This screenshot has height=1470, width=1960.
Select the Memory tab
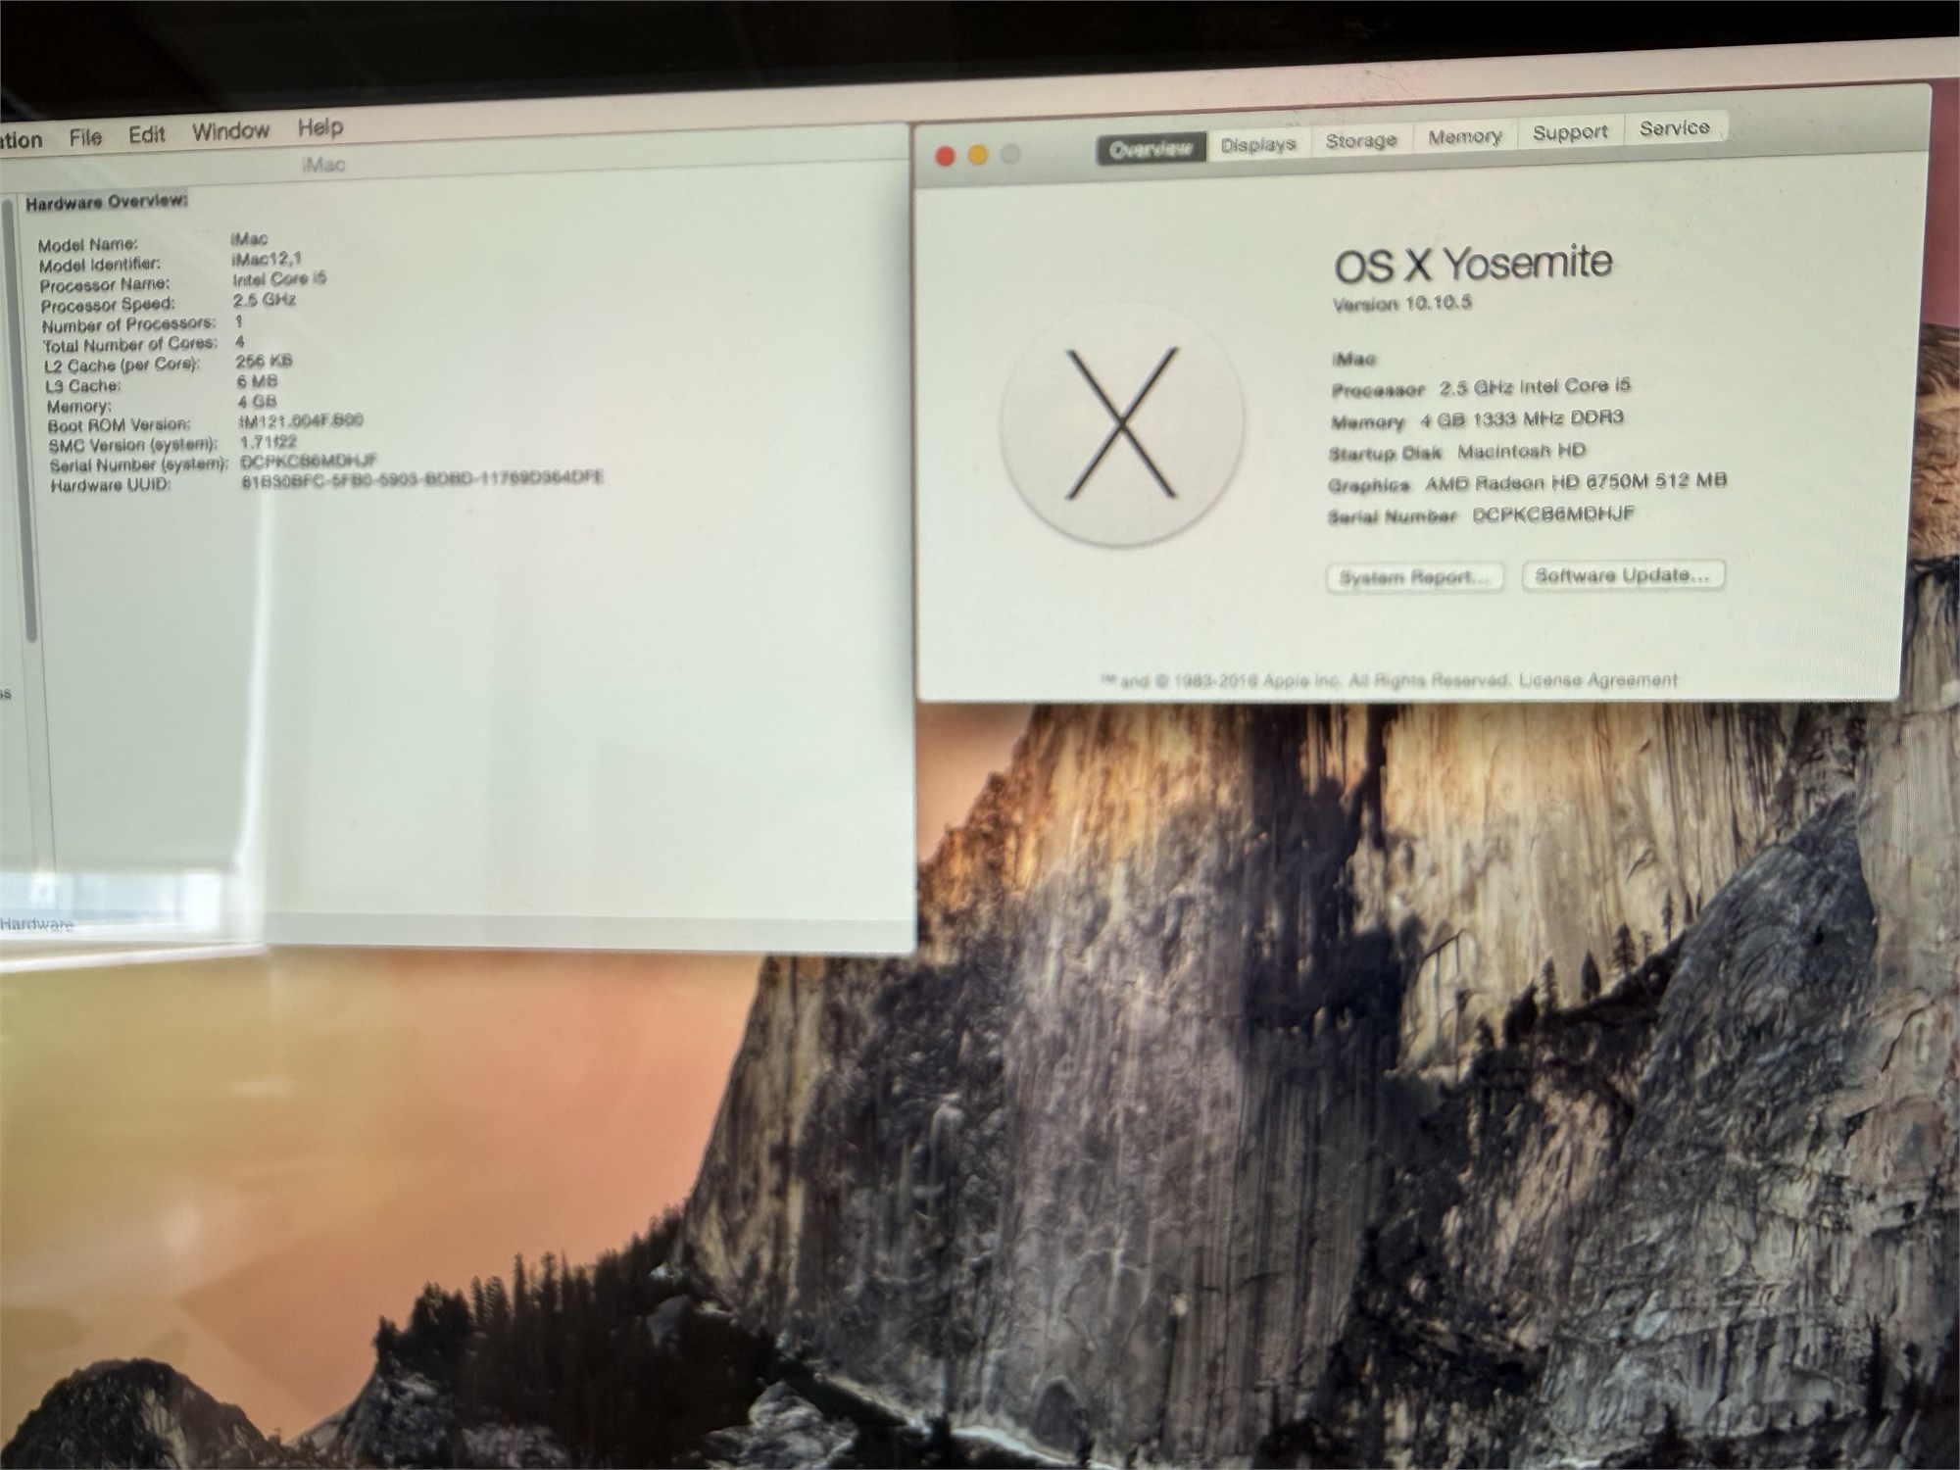pyautogui.click(x=1465, y=137)
